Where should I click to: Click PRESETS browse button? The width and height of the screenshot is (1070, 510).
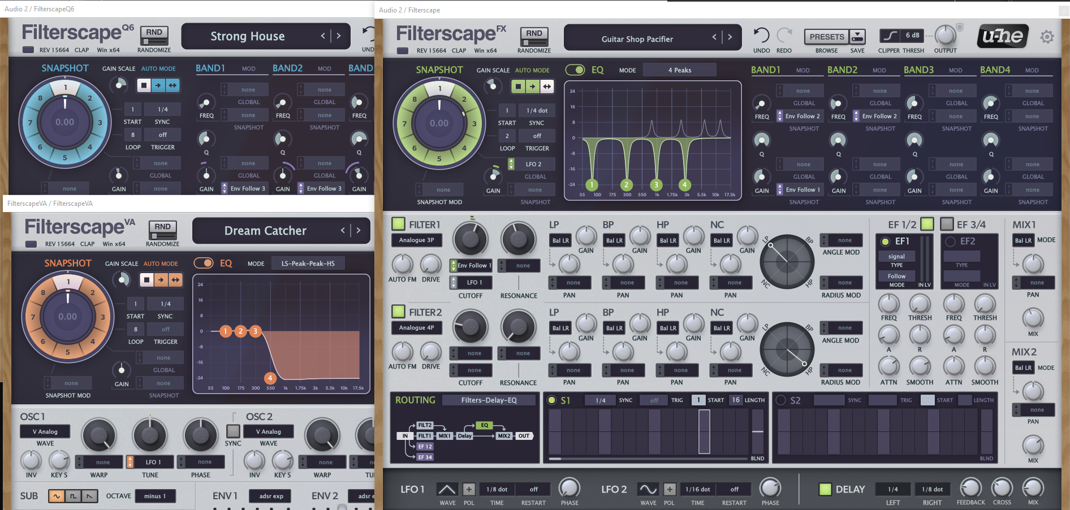[x=826, y=37]
